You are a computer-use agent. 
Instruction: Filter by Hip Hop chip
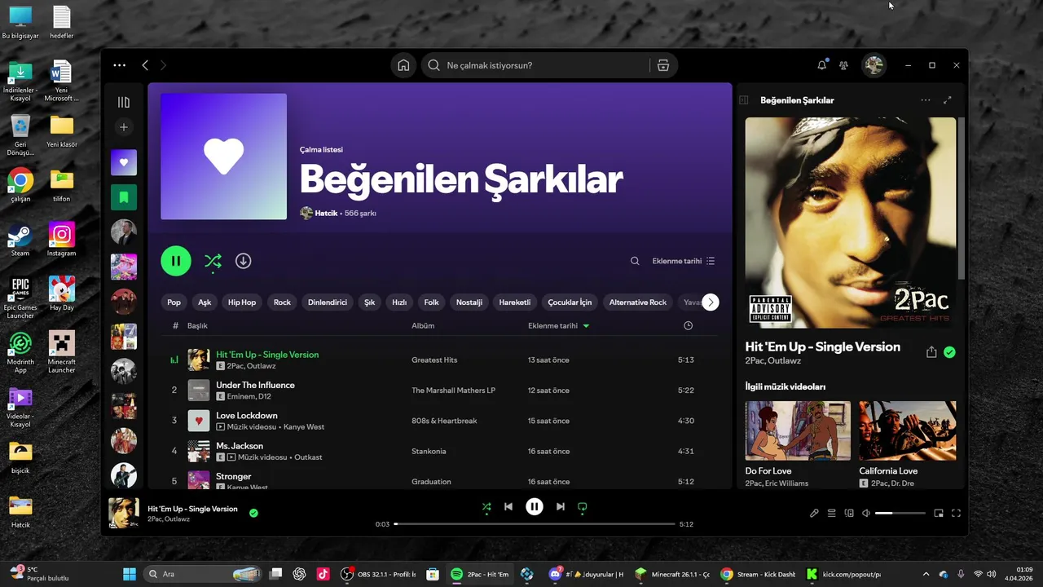(x=242, y=302)
